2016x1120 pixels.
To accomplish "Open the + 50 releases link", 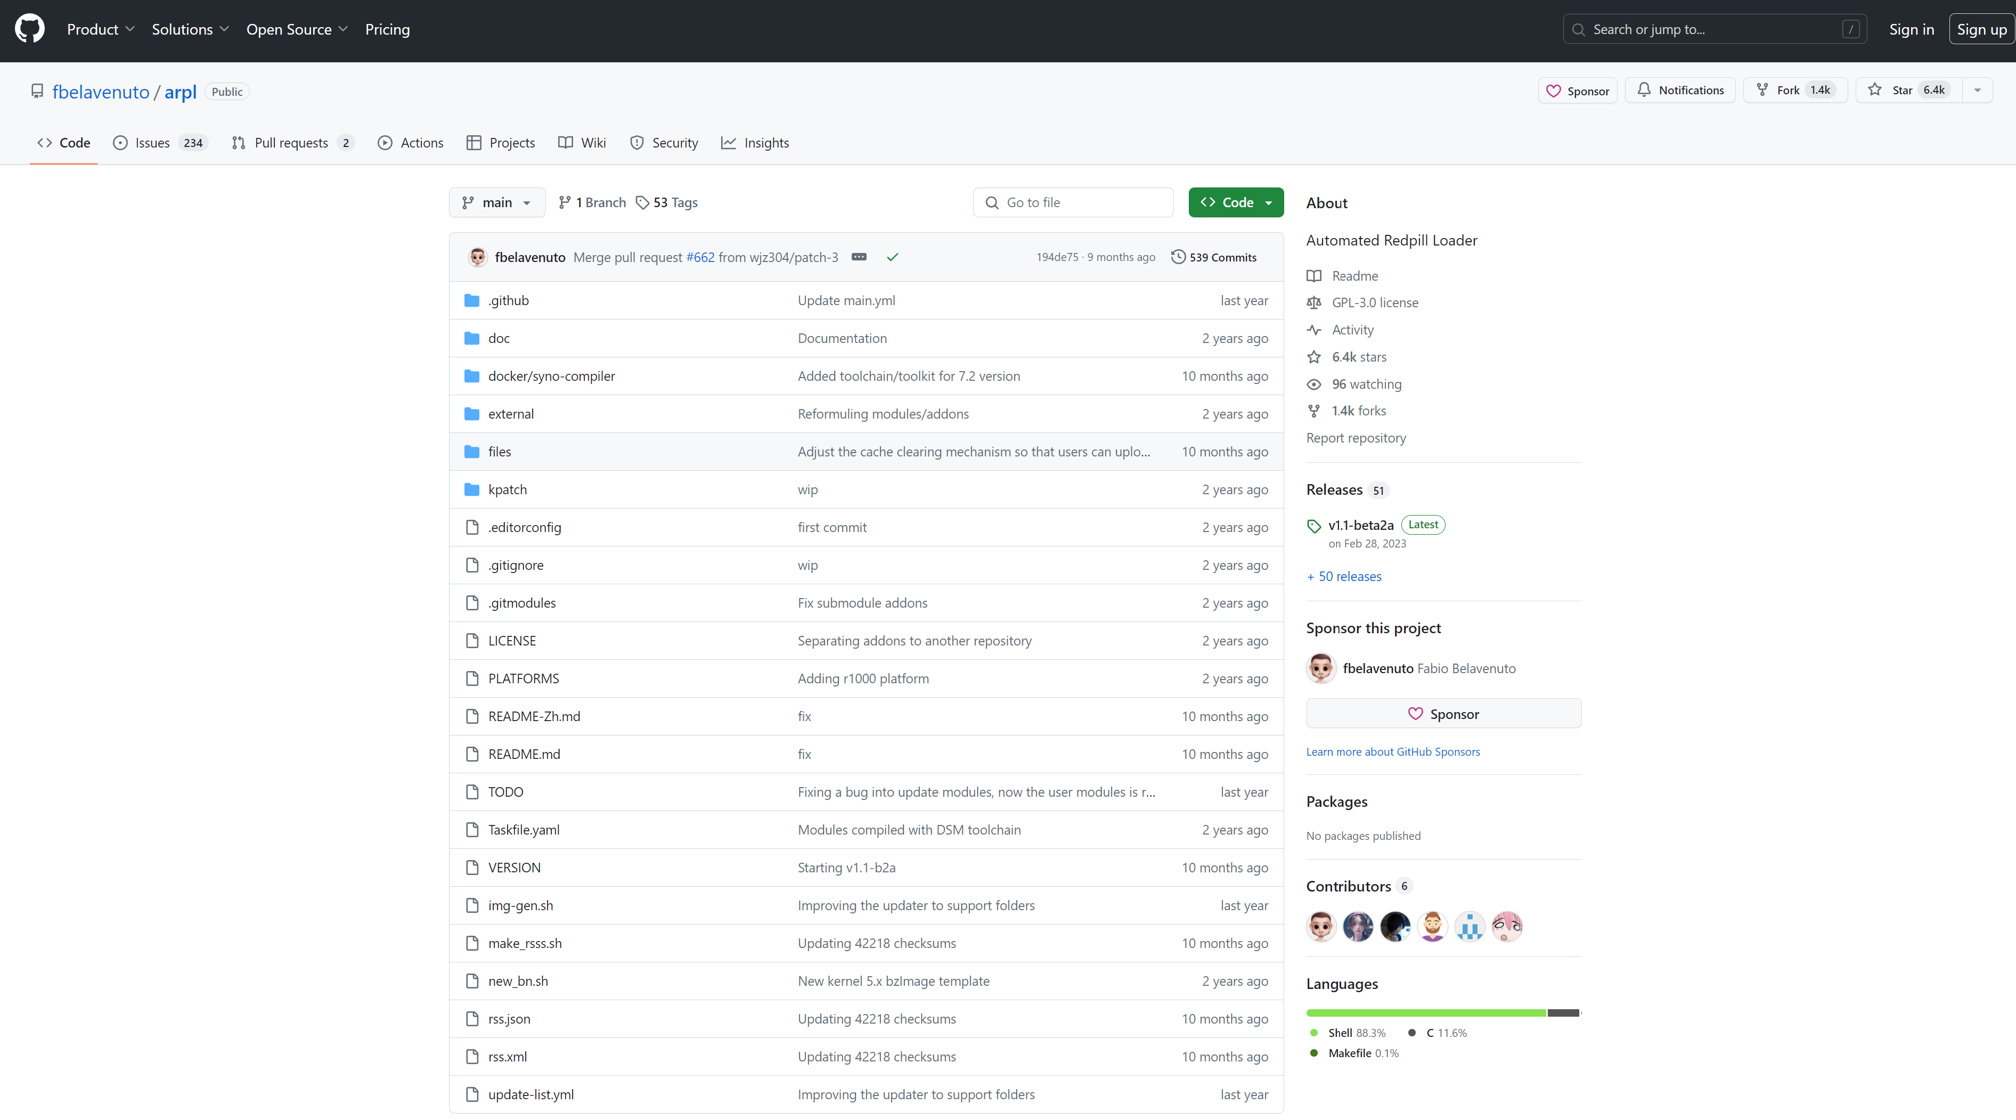I will coord(1344,577).
